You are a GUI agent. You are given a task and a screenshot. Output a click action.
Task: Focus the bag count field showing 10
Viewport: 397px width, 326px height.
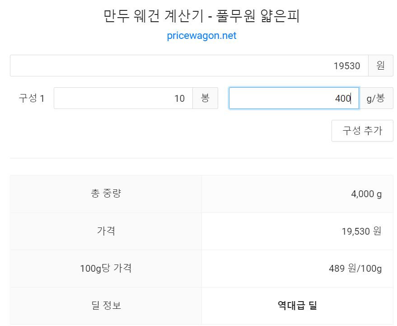click(x=123, y=98)
